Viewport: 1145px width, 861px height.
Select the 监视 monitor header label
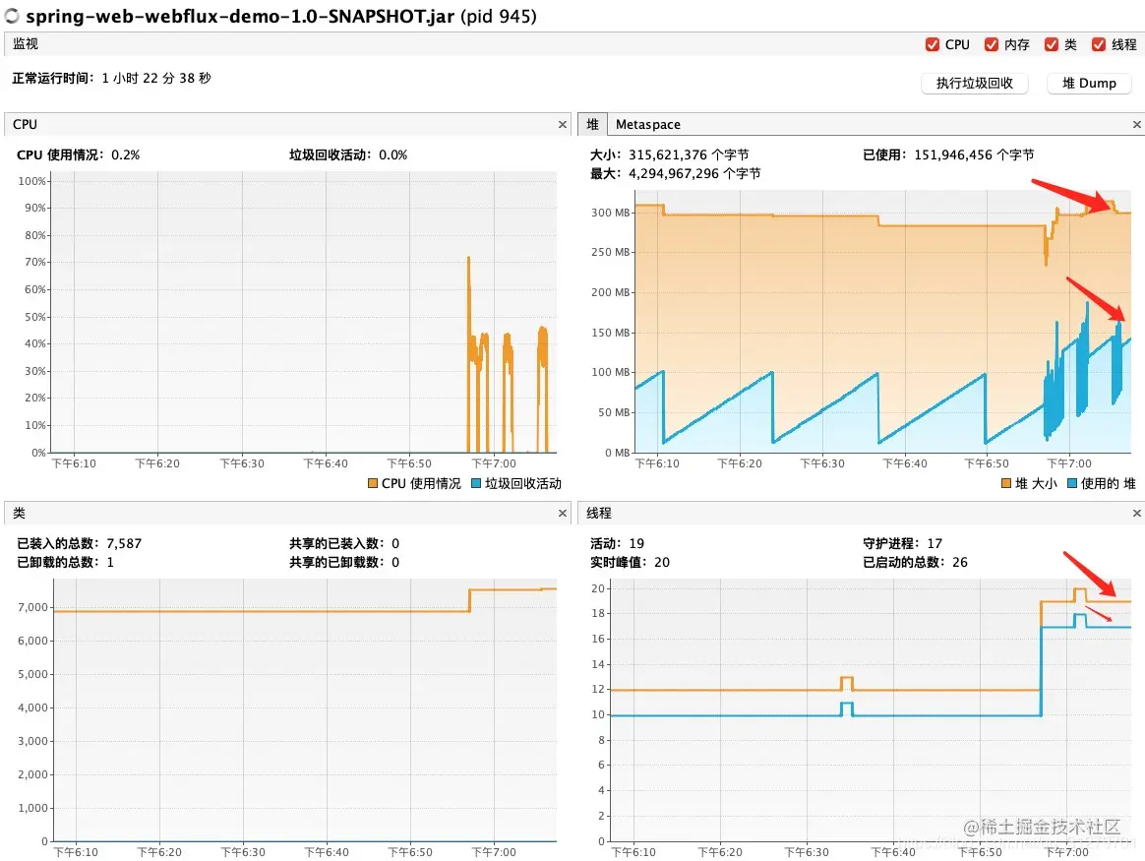[x=26, y=44]
